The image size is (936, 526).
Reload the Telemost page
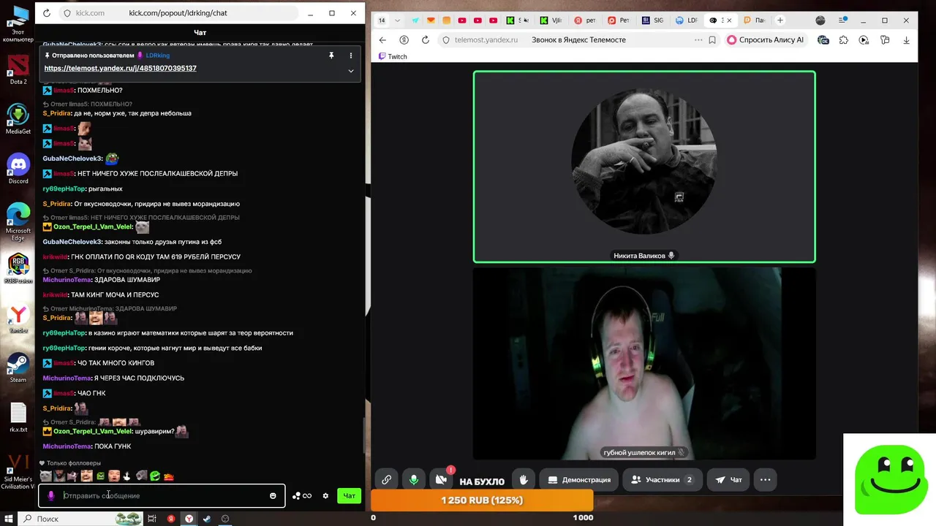[426, 39]
